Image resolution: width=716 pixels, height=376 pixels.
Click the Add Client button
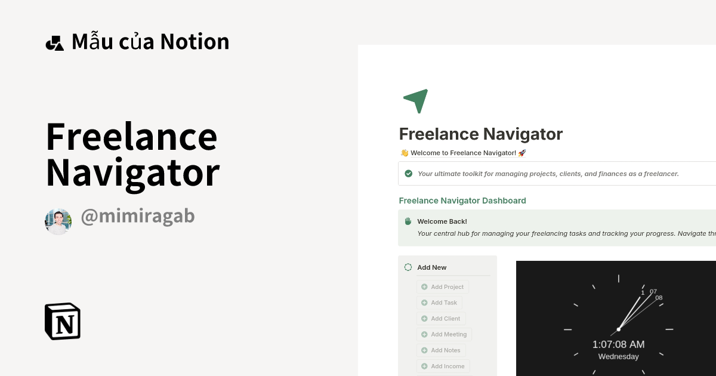(441, 318)
